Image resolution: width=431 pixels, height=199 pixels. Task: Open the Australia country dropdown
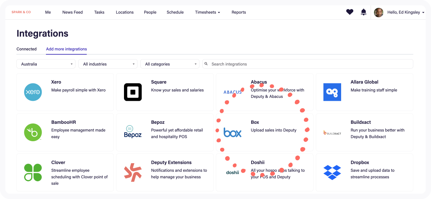click(x=46, y=64)
